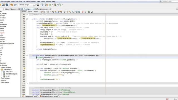Open dropdown arrow next to globe icon
This screenshot has width=178, height=100.
(x=40, y=5)
